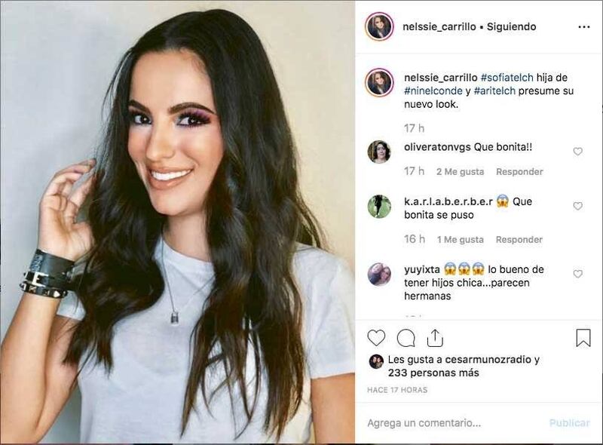Open nelssie_carrillo profile picture in the header
This screenshot has width=603, height=445.
(379, 26)
